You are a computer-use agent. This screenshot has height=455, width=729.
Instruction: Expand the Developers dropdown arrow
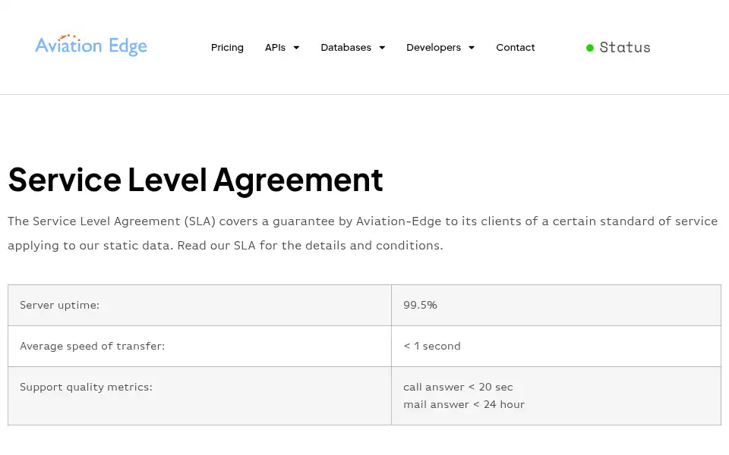[472, 48]
